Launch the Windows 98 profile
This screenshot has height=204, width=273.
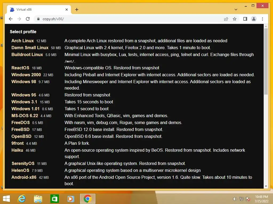tap(24, 82)
